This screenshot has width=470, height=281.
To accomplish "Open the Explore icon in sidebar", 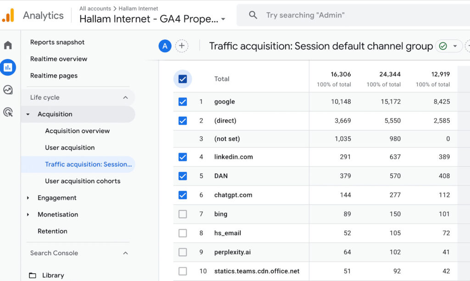I will point(8,90).
